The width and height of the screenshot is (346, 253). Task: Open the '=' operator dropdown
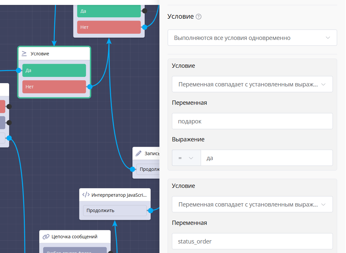pos(186,158)
